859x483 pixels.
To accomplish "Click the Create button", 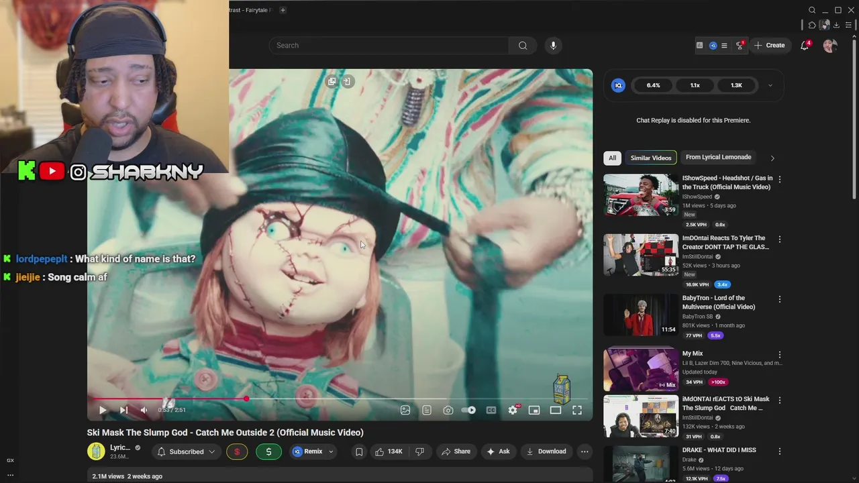I will (x=769, y=46).
